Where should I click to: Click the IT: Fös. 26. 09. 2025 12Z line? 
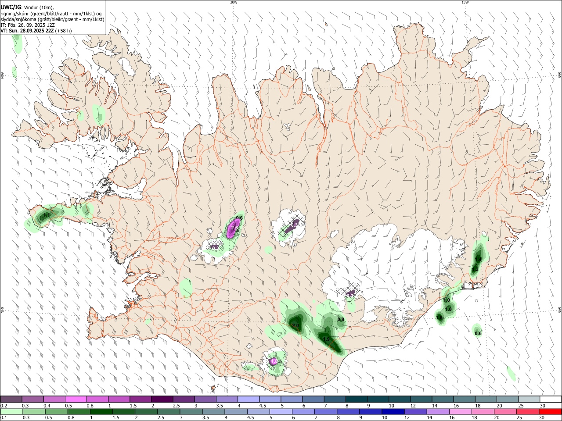click(x=28, y=25)
